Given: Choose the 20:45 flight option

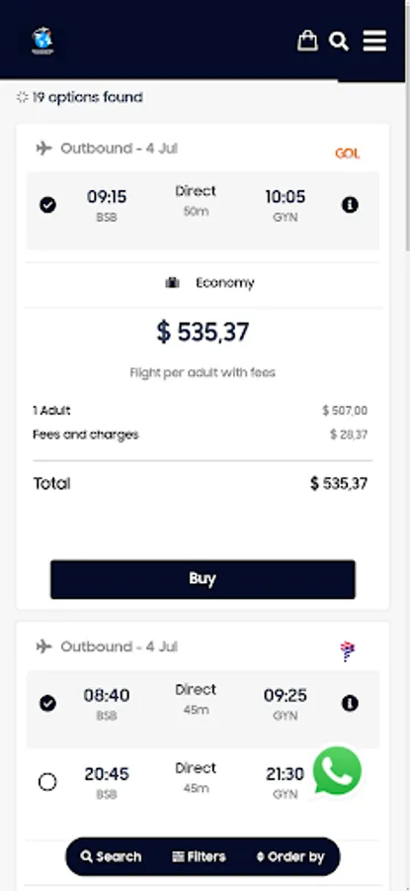Looking at the screenshot, I should click(47, 782).
